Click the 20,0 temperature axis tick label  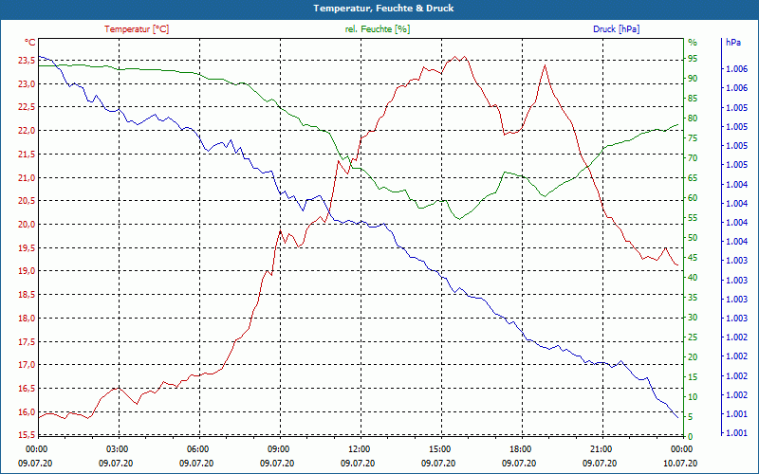click(27, 225)
